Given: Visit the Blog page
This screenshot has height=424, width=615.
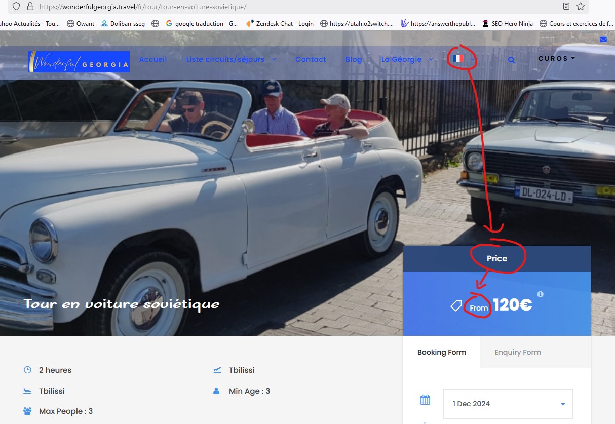Looking at the screenshot, I should 354,59.
